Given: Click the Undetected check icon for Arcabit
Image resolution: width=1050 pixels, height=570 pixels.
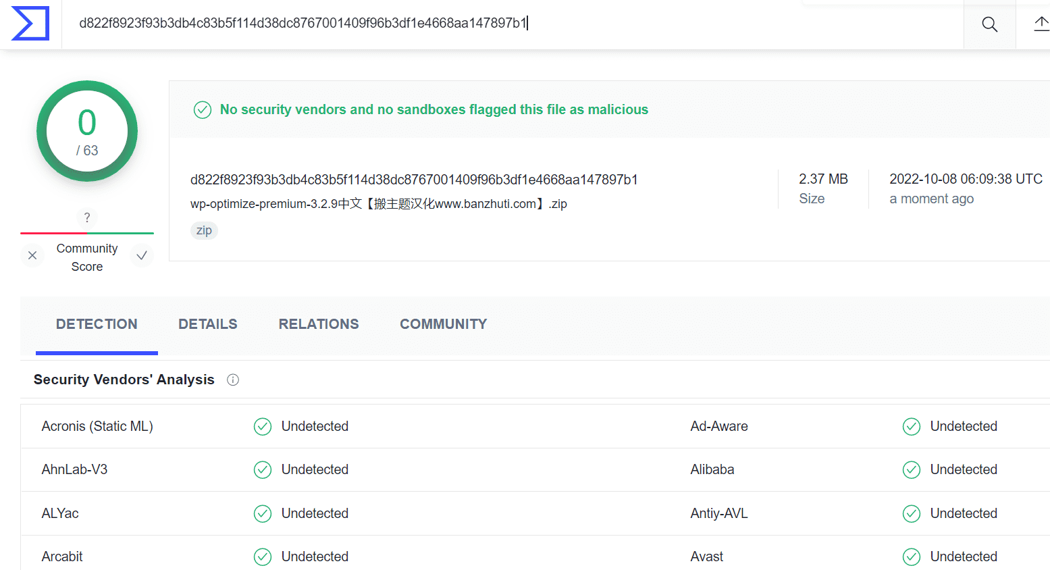Looking at the screenshot, I should 263,556.
